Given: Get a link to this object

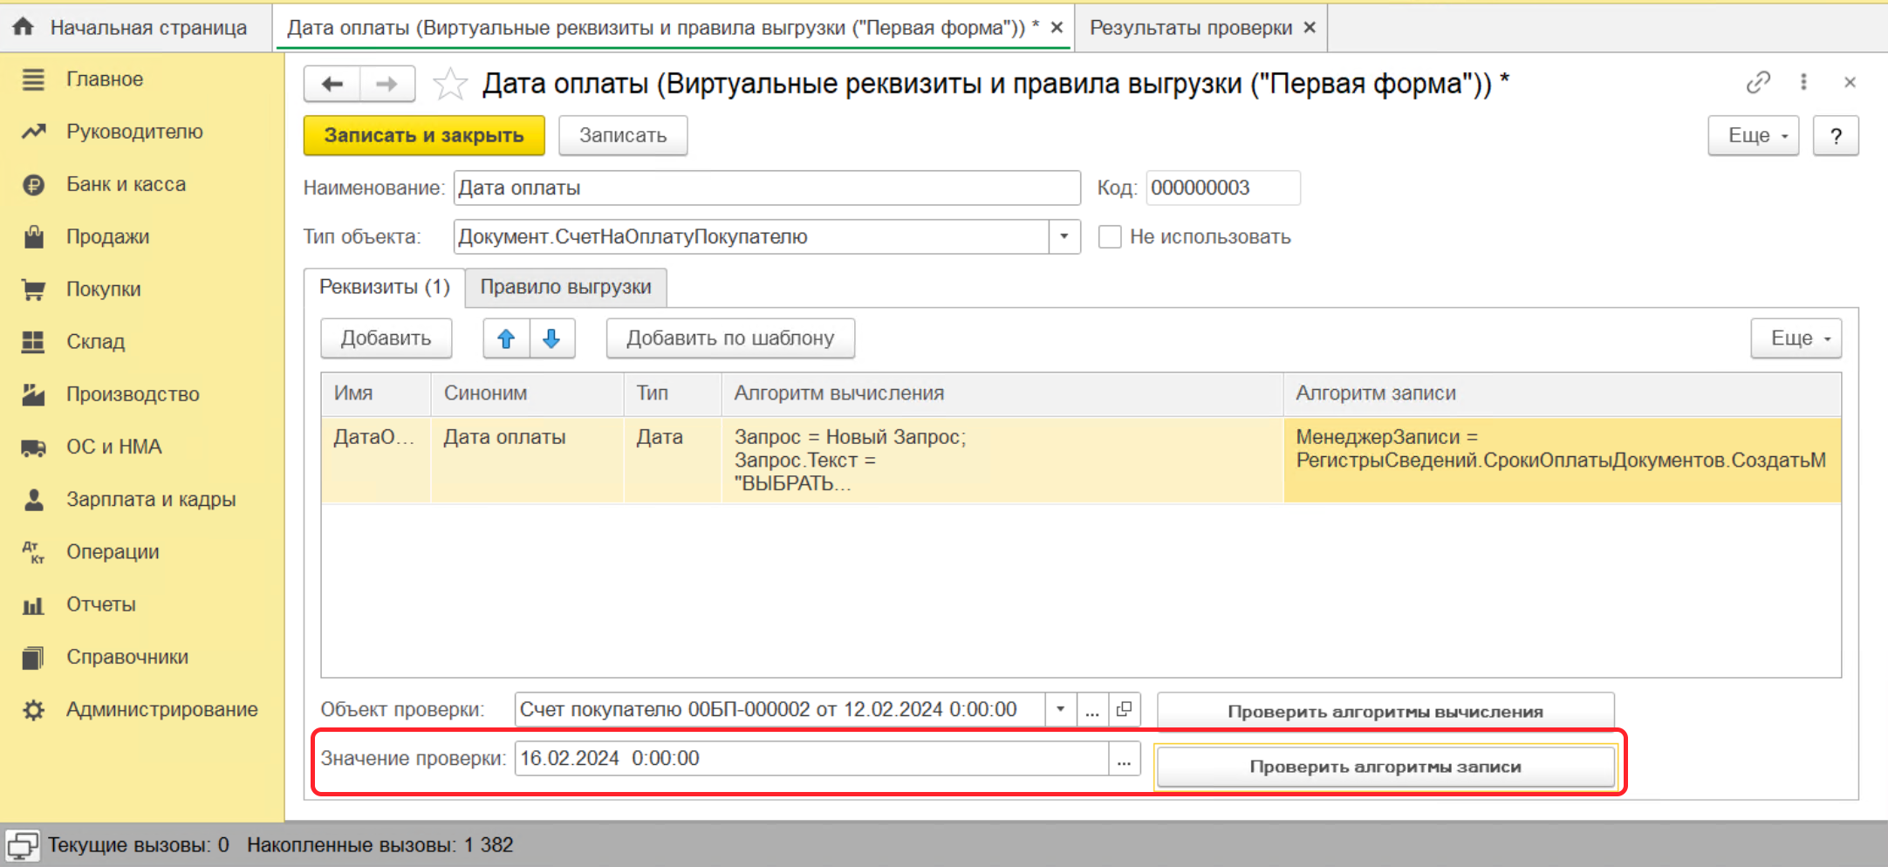Looking at the screenshot, I should 1758,82.
